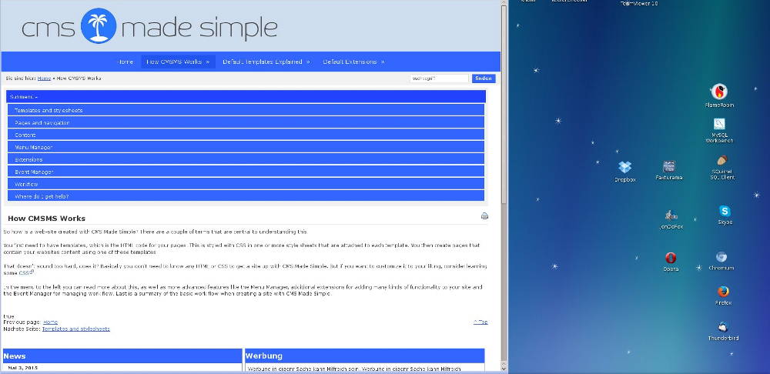The width and height of the screenshot is (770, 374).
Task: Open the Extensions submenu entry
Action: [x=246, y=159]
